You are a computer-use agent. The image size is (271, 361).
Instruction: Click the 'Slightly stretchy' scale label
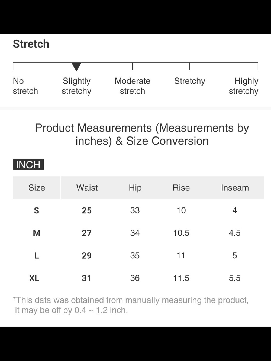tap(76, 86)
